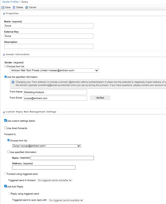Click the Save disk icon
Screen dimensions: 166x204
(x=3, y=7)
